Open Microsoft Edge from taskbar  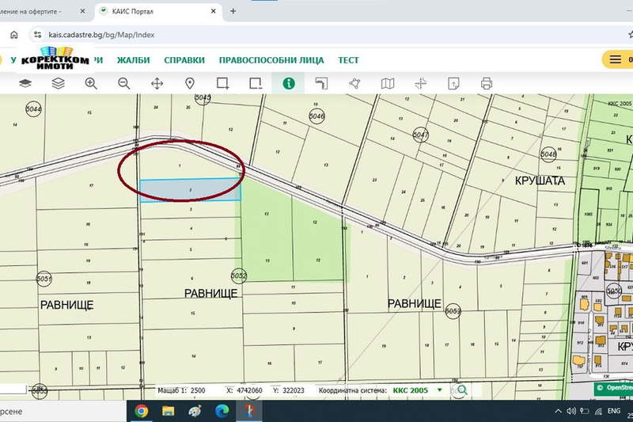coord(222,411)
